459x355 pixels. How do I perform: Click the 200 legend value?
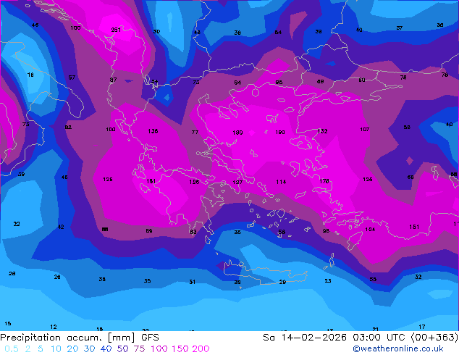[201, 348]
